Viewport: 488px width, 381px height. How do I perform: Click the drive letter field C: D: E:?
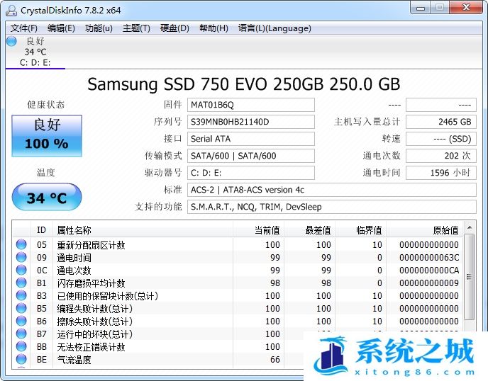251,173
